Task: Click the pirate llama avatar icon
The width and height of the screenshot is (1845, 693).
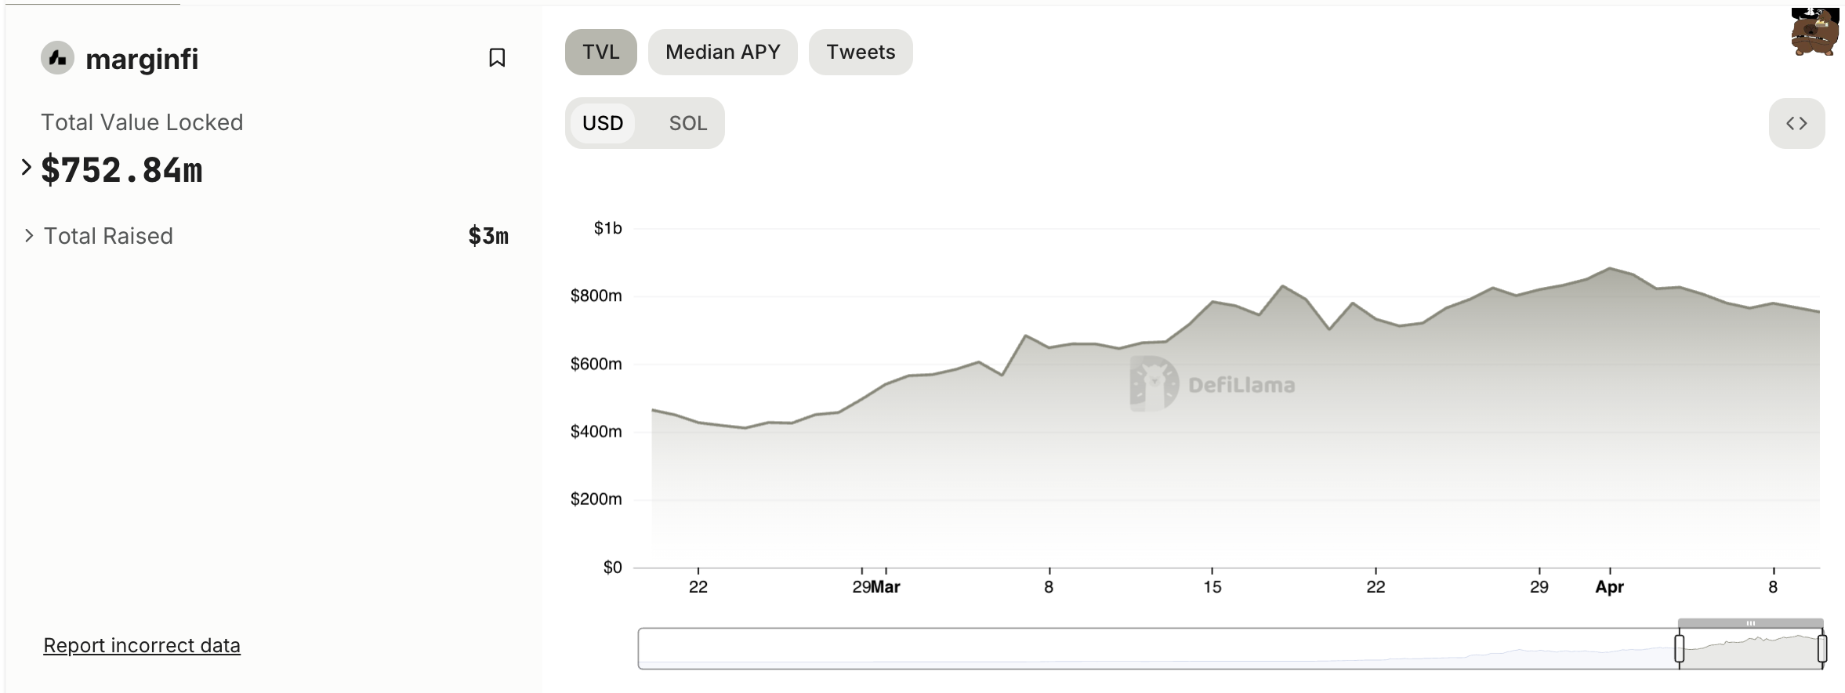Action: (1814, 32)
